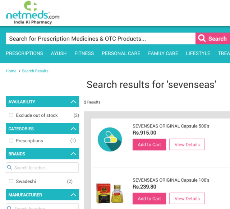Enable the Swadeshi brand filter

click(11, 181)
